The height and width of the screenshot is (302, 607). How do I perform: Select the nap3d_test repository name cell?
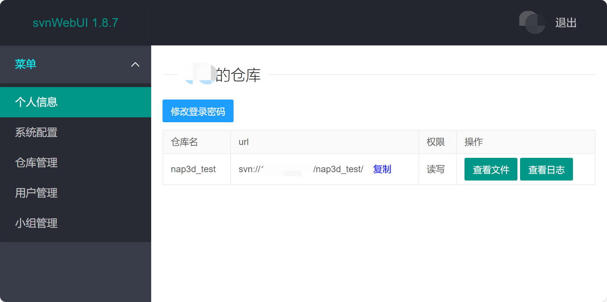click(193, 169)
